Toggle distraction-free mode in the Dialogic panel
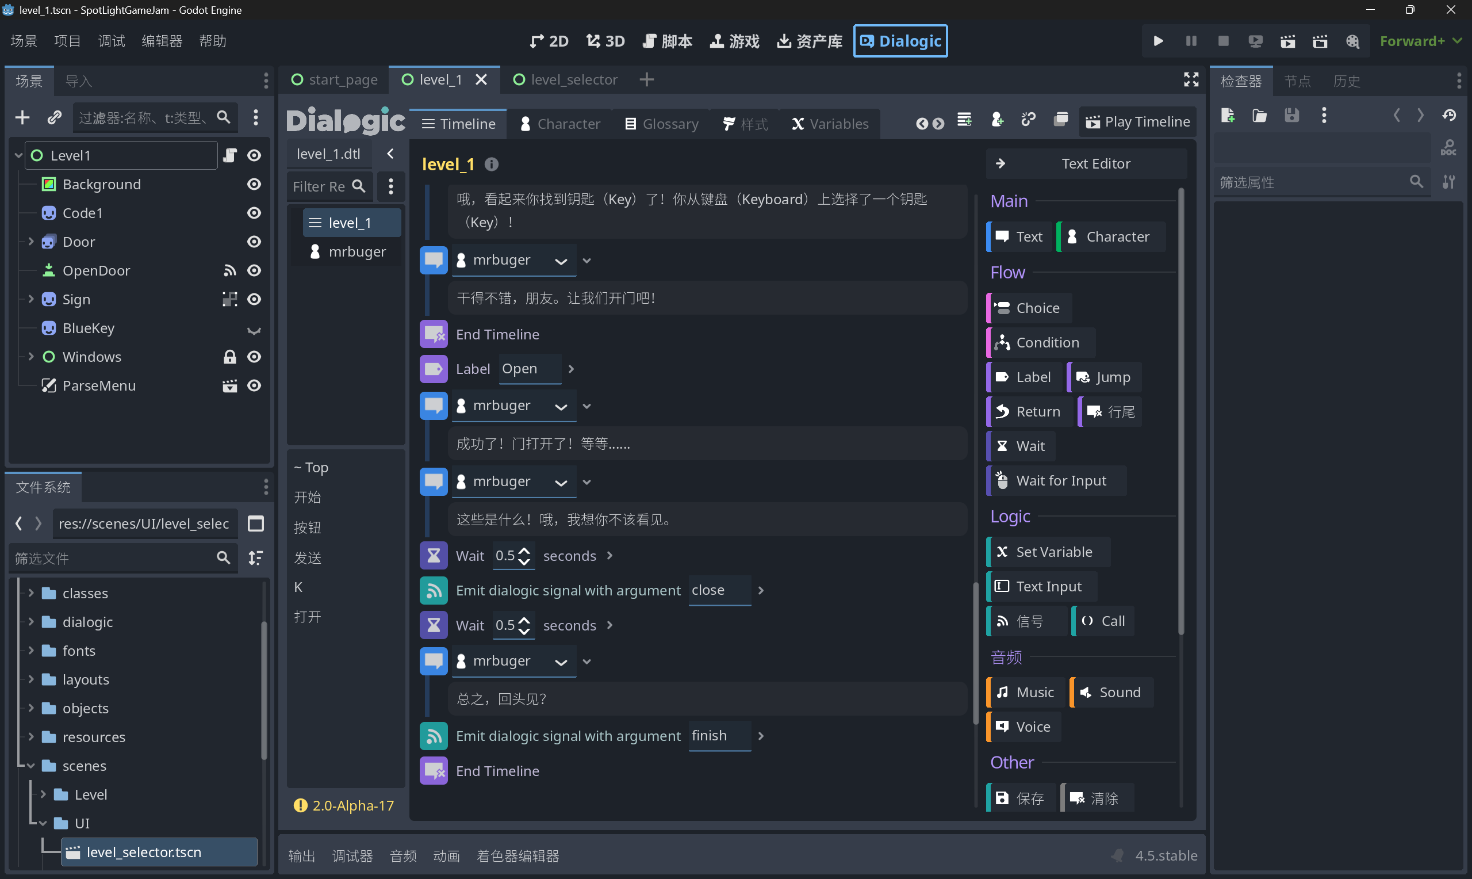The image size is (1472, 879). coord(1191,79)
